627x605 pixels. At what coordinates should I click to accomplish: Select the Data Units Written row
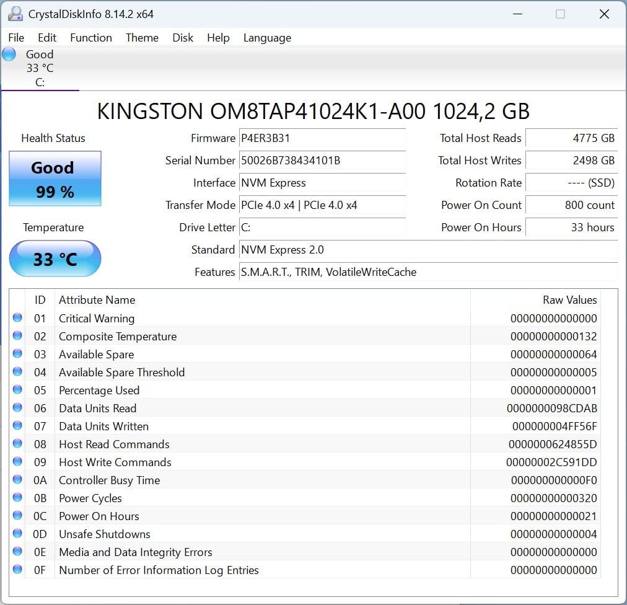pyautogui.click(x=248, y=426)
